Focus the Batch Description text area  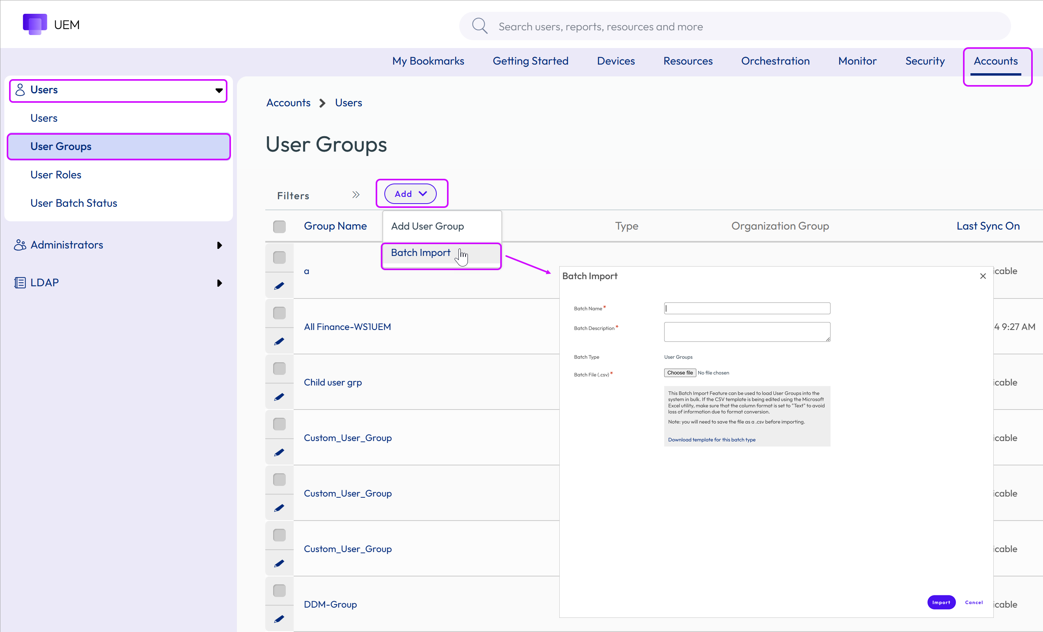(747, 332)
